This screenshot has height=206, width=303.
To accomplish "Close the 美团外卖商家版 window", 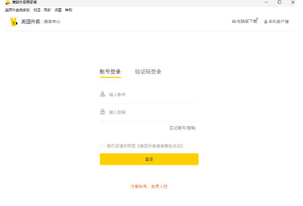I will [293, 2].
